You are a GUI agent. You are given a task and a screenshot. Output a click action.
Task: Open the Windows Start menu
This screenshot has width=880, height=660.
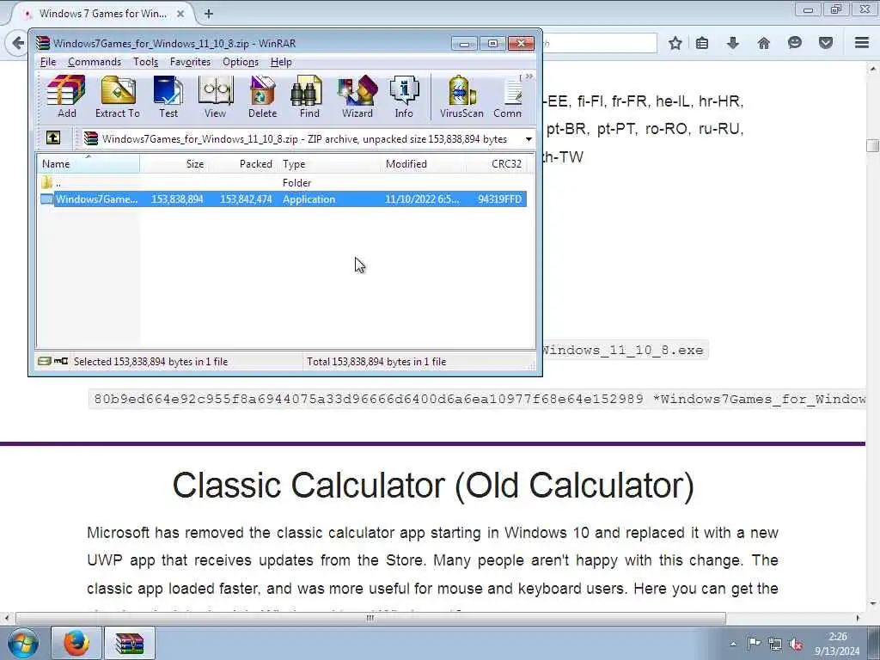(22, 643)
